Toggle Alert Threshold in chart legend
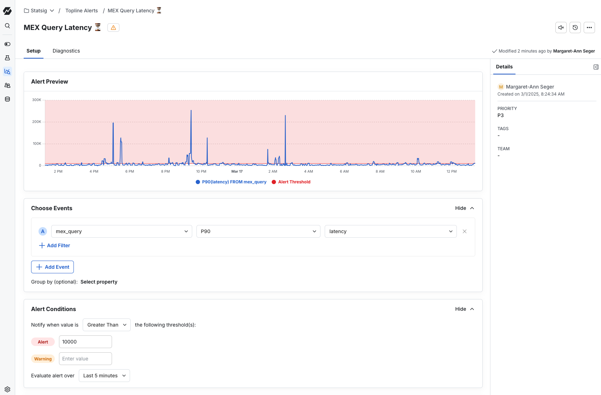The height and width of the screenshot is (395, 601). click(x=291, y=182)
